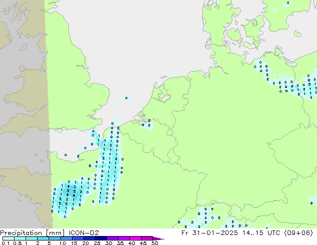The height and width of the screenshot is (245, 317).
Task: Click the '4' precipitation value over France
Action: pos(68,186)
